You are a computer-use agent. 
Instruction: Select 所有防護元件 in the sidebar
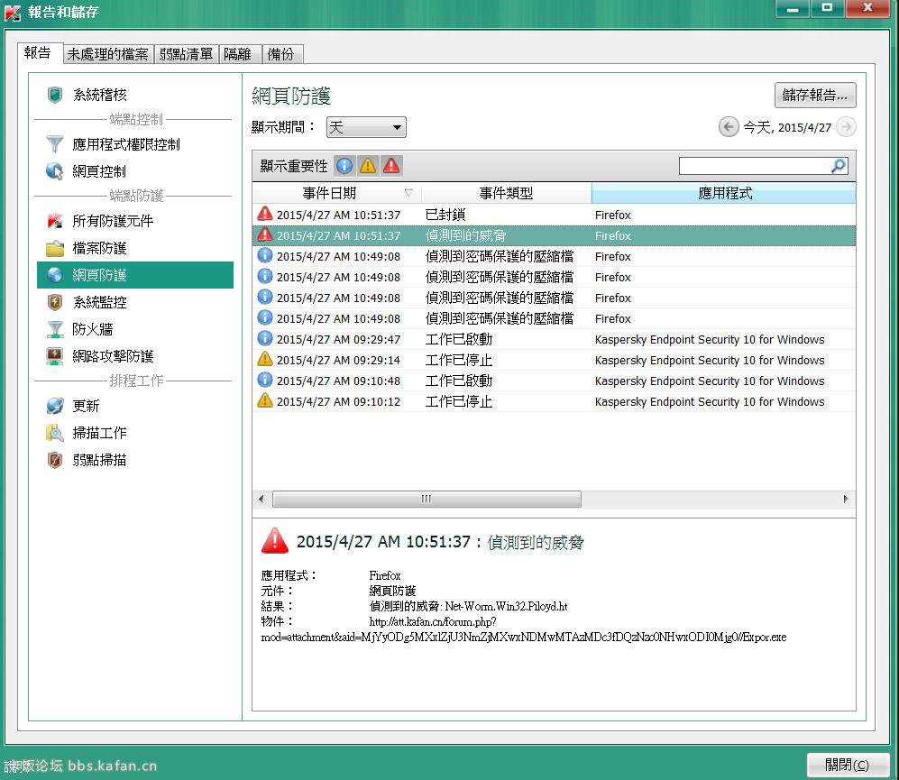tap(113, 221)
